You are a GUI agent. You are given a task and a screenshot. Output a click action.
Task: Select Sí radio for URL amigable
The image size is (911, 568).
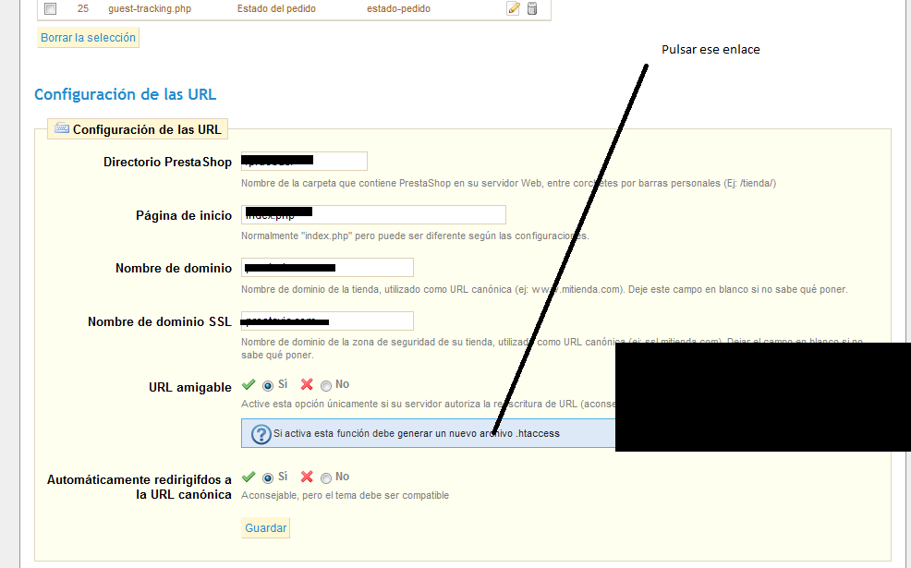(x=268, y=385)
